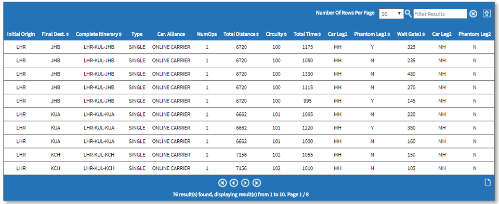Image resolution: width=499 pixels, height=204 pixels.
Task: Click the magnifier search icon
Action: point(409,13)
